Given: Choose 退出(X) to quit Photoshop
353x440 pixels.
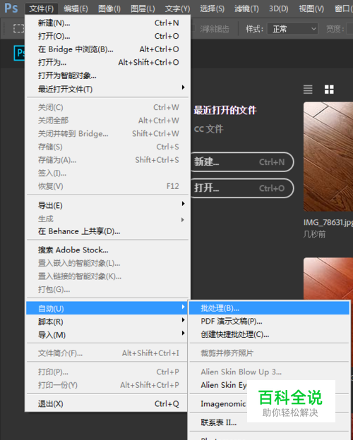Looking at the screenshot, I should (x=107, y=403).
